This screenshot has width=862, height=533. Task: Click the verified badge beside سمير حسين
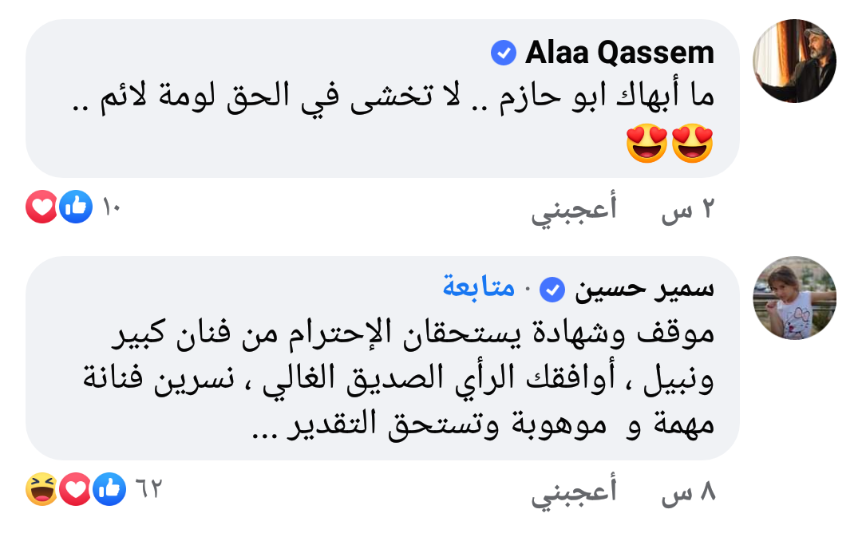click(552, 290)
